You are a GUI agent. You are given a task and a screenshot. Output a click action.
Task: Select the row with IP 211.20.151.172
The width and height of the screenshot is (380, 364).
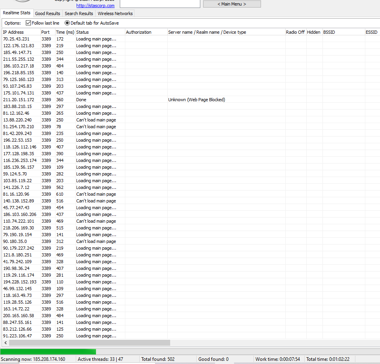pos(19,100)
